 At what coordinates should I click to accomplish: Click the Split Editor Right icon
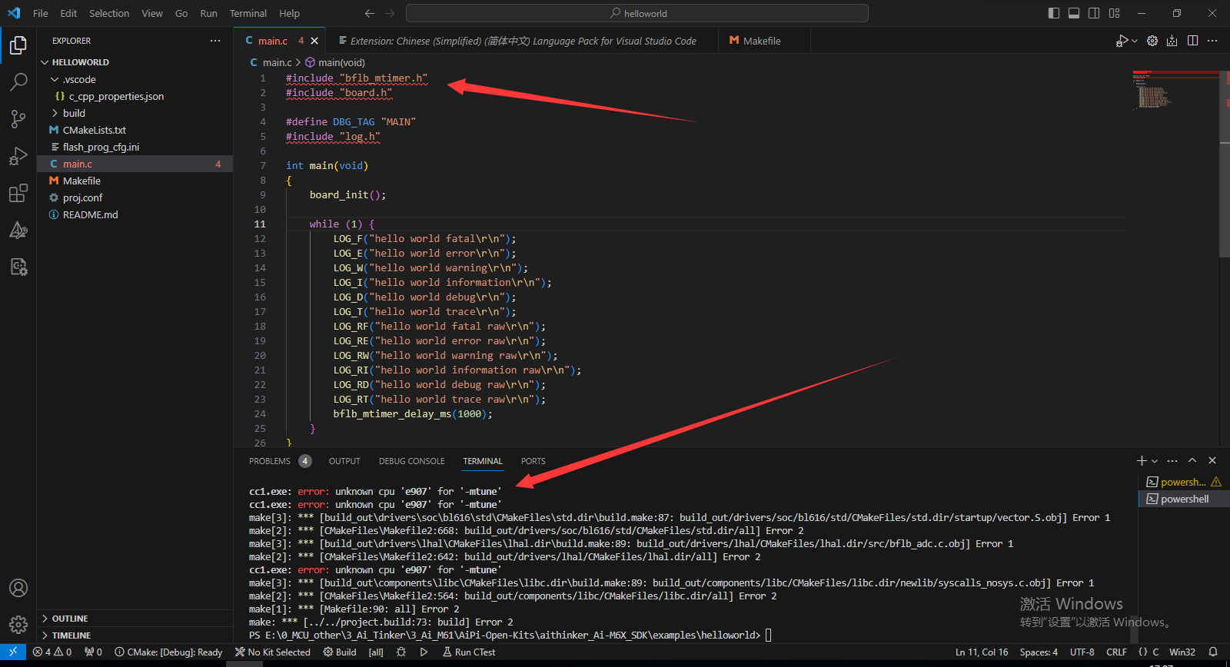point(1192,41)
